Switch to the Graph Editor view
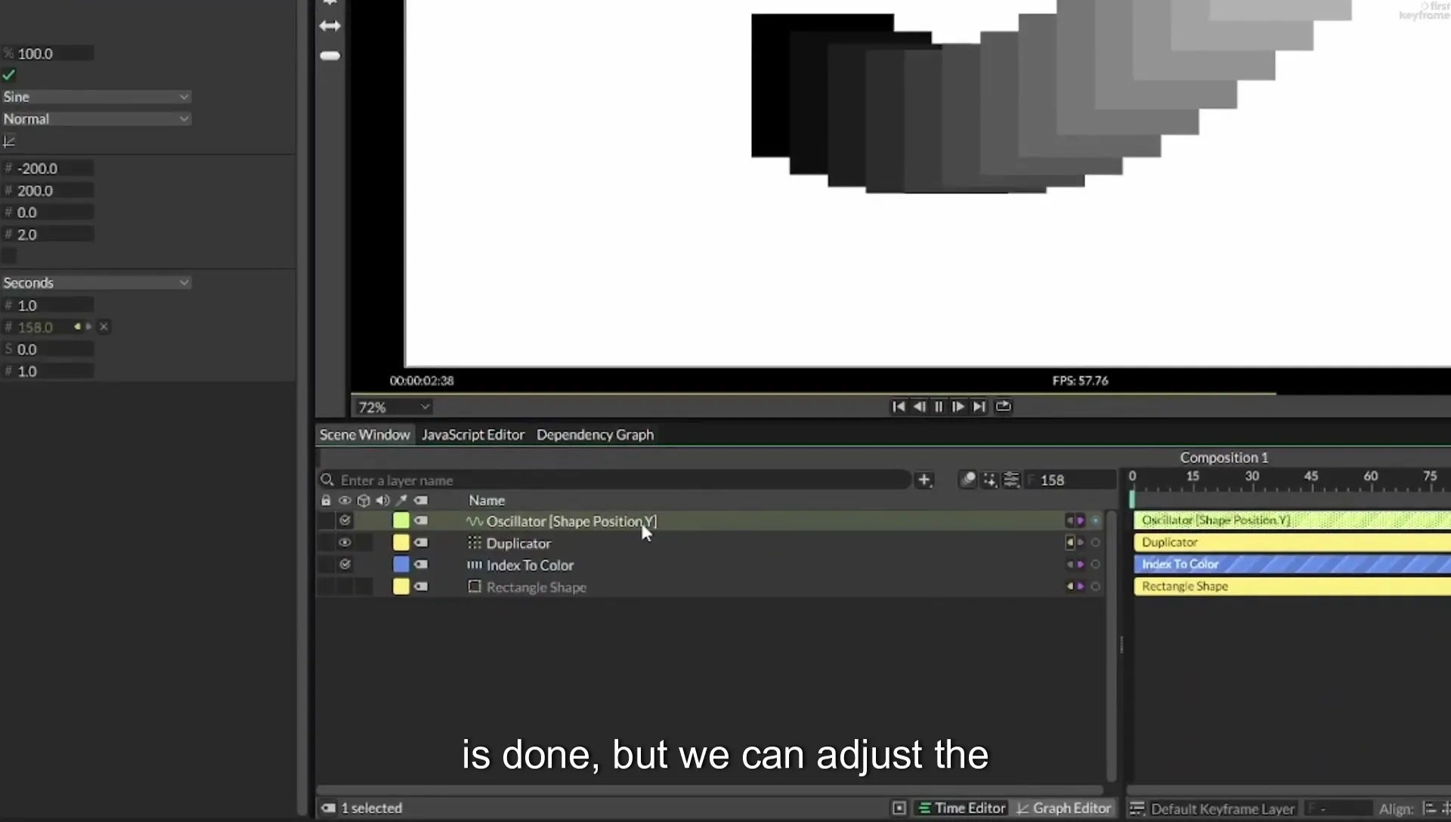Screen dimensions: 1451x822 click(1063, 808)
